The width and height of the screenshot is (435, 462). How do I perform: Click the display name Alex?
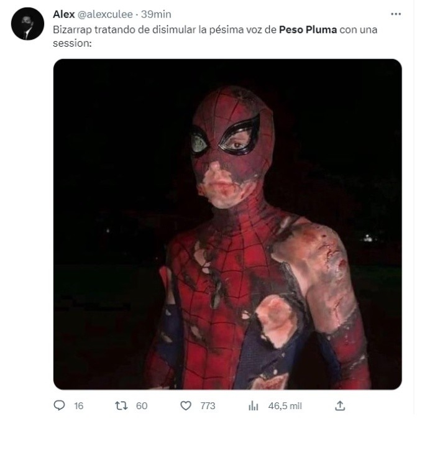(x=63, y=14)
